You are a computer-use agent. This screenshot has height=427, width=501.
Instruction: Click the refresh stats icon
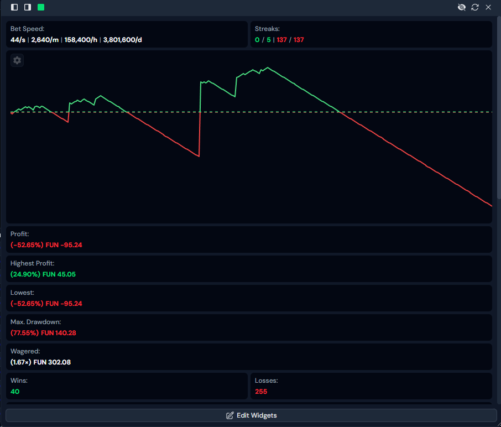[475, 7]
